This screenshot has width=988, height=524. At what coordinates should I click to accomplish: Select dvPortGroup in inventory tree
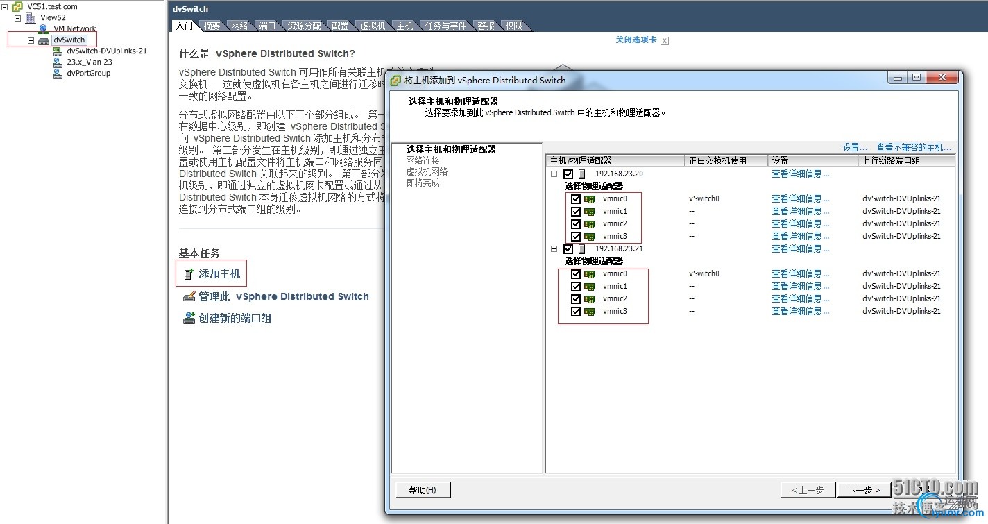point(88,73)
